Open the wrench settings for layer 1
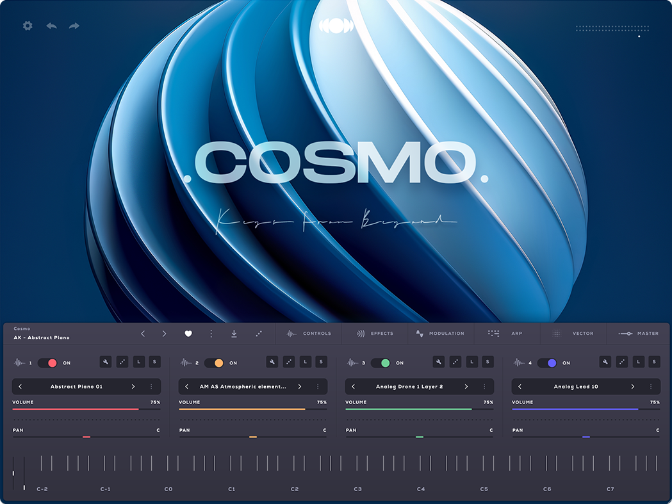Image resolution: width=672 pixels, height=504 pixels. (x=106, y=362)
